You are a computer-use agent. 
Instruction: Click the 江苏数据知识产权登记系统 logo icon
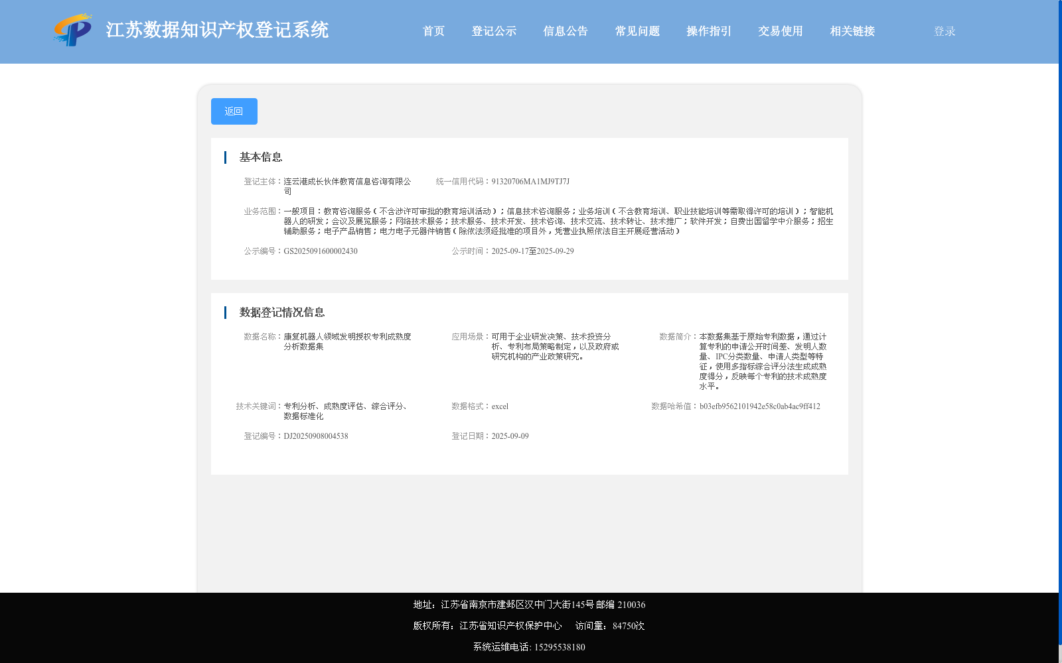74,30
